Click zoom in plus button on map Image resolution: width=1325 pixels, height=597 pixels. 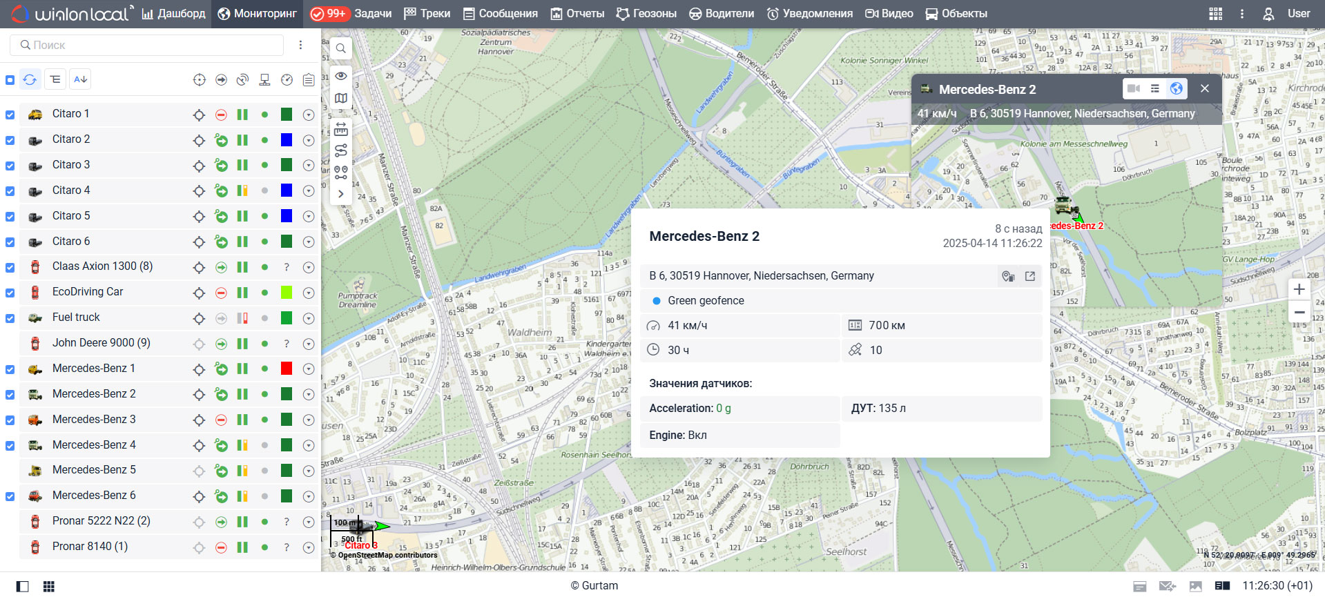click(1299, 289)
